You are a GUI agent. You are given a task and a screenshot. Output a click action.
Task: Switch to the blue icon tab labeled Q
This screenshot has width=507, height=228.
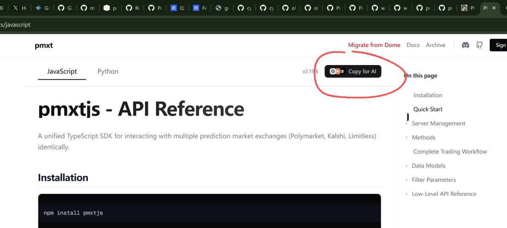click(x=177, y=8)
